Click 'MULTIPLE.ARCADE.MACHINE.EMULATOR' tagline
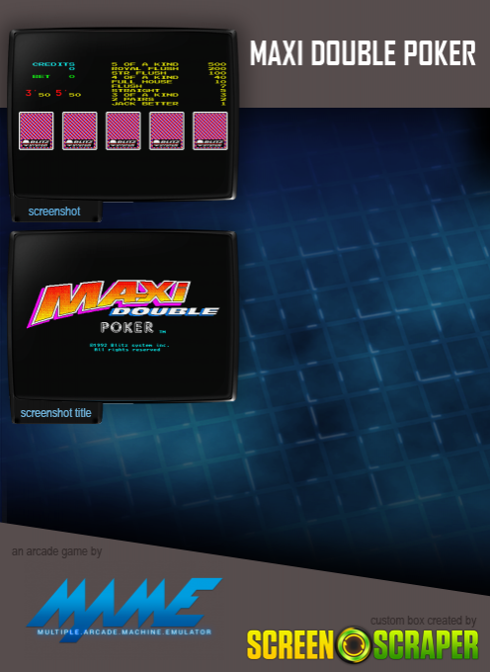Viewport: 490px width, 672px height. coord(124,631)
